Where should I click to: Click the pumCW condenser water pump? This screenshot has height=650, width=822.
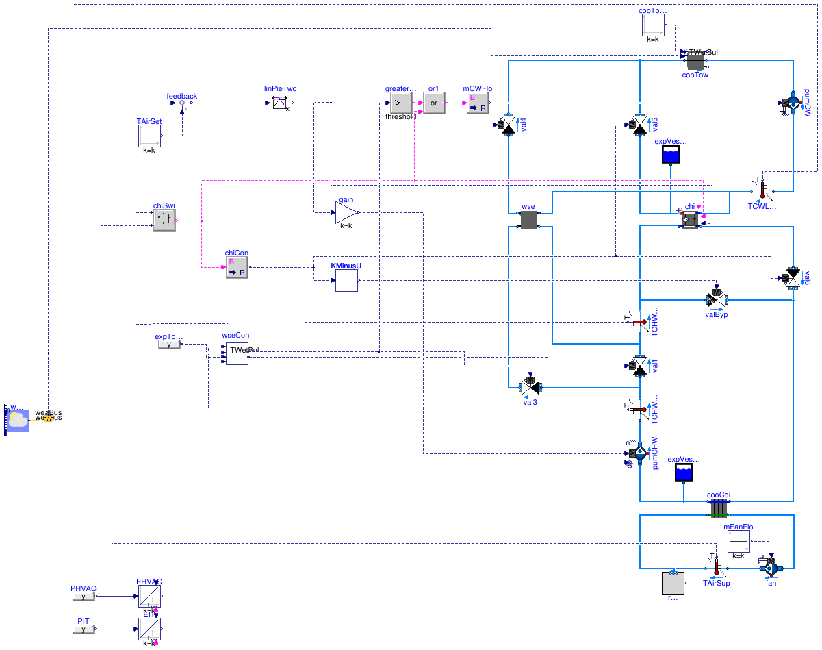click(793, 103)
